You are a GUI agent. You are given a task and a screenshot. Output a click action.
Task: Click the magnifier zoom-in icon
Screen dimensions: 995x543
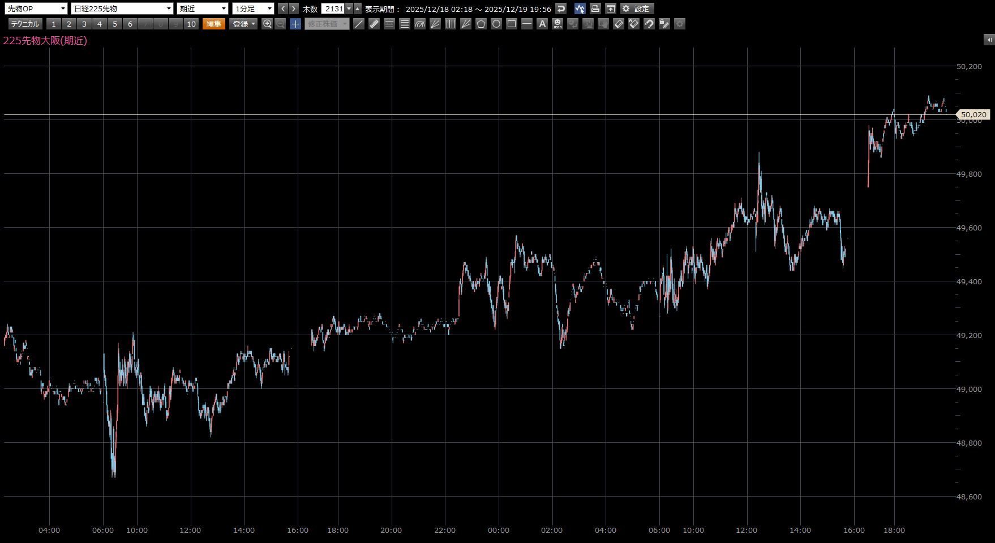[267, 24]
